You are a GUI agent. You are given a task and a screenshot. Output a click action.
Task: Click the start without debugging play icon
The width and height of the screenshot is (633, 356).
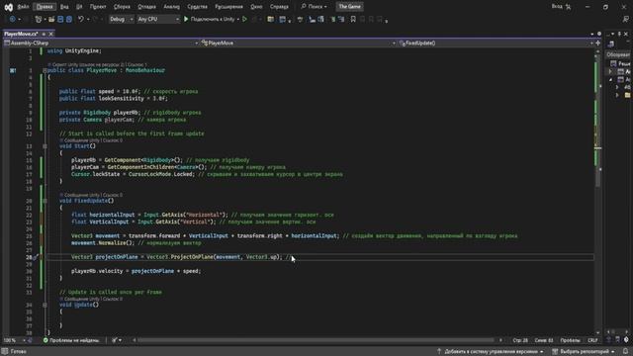[x=244, y=19]
